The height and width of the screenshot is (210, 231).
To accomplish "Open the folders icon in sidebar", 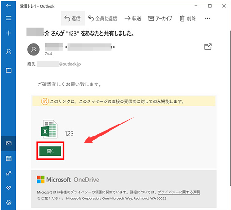I will click(x=9, y=70).
